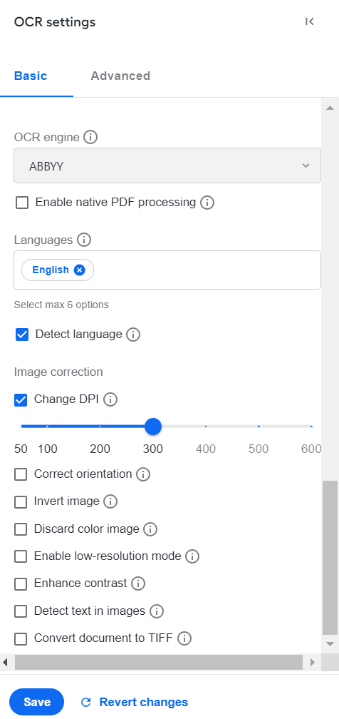Open the OCR engine ABBYY dropdown

pyautogui.click(x=167, y=165)
